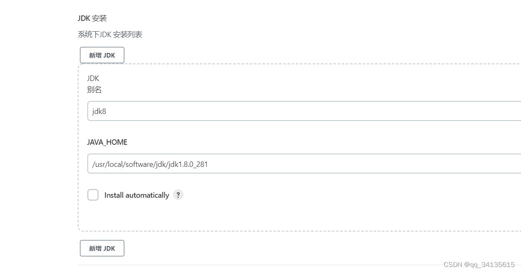
Task: Click the CSDN text in the watermark
Action: point(453,264)
